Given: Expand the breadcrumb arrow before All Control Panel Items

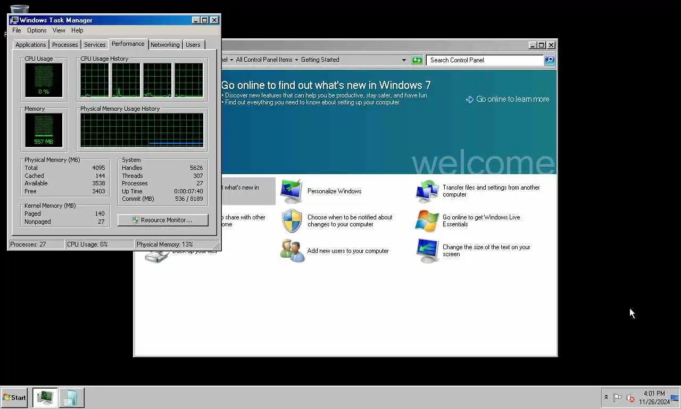Looking at the screenshot, I should click(231, 60).
